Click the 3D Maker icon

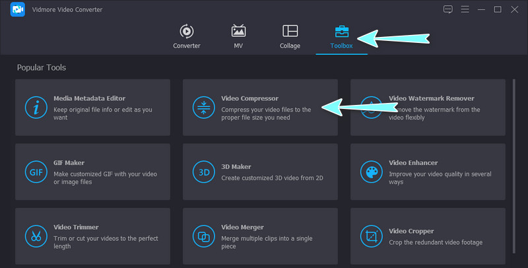tap(203, 172)
